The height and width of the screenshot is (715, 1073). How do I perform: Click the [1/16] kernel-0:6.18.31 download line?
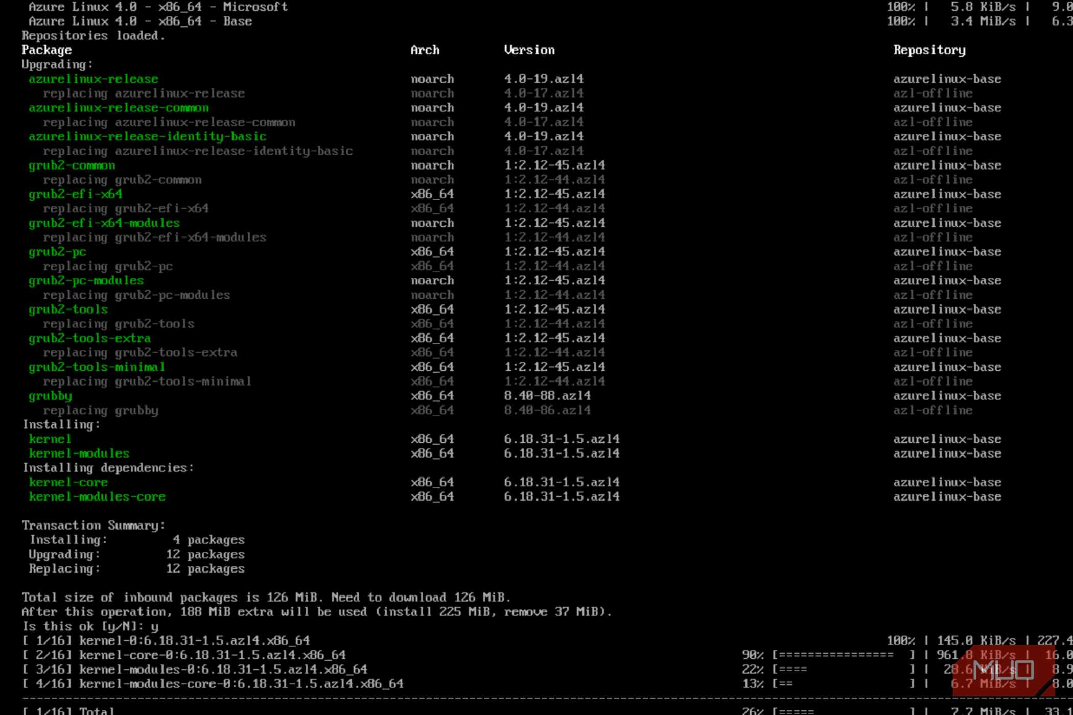[166, 641]
